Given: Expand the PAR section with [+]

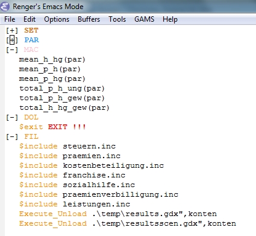Looking at the screenshot, I should [x=12, y=40].
